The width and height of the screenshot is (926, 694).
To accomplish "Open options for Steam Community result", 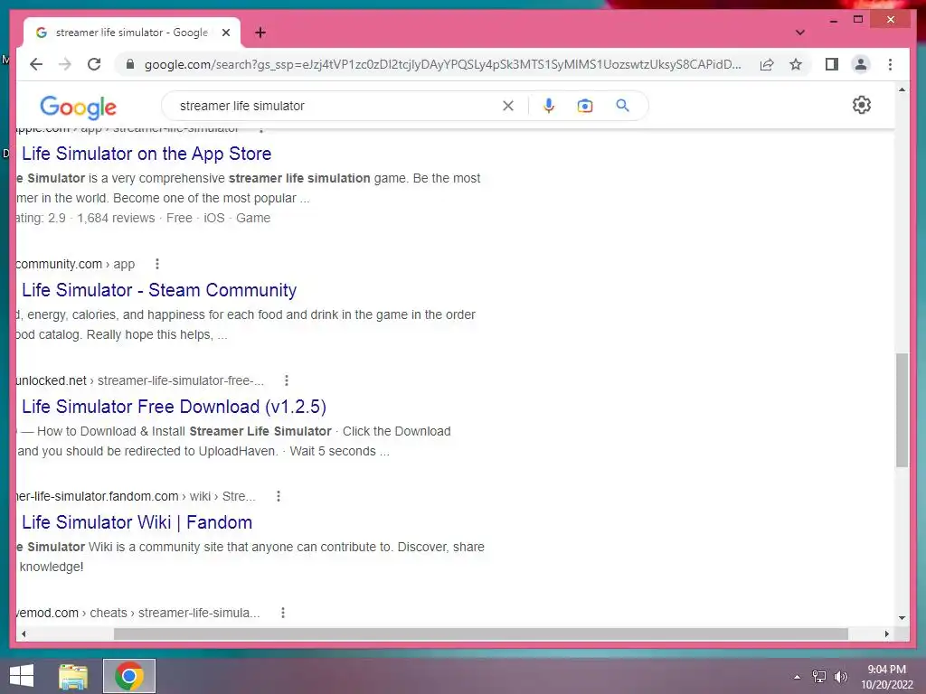I will [x=157, y=264].
